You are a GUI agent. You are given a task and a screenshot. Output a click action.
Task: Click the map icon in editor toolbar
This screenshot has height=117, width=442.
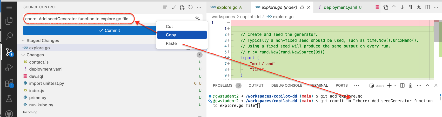point(419,7)
